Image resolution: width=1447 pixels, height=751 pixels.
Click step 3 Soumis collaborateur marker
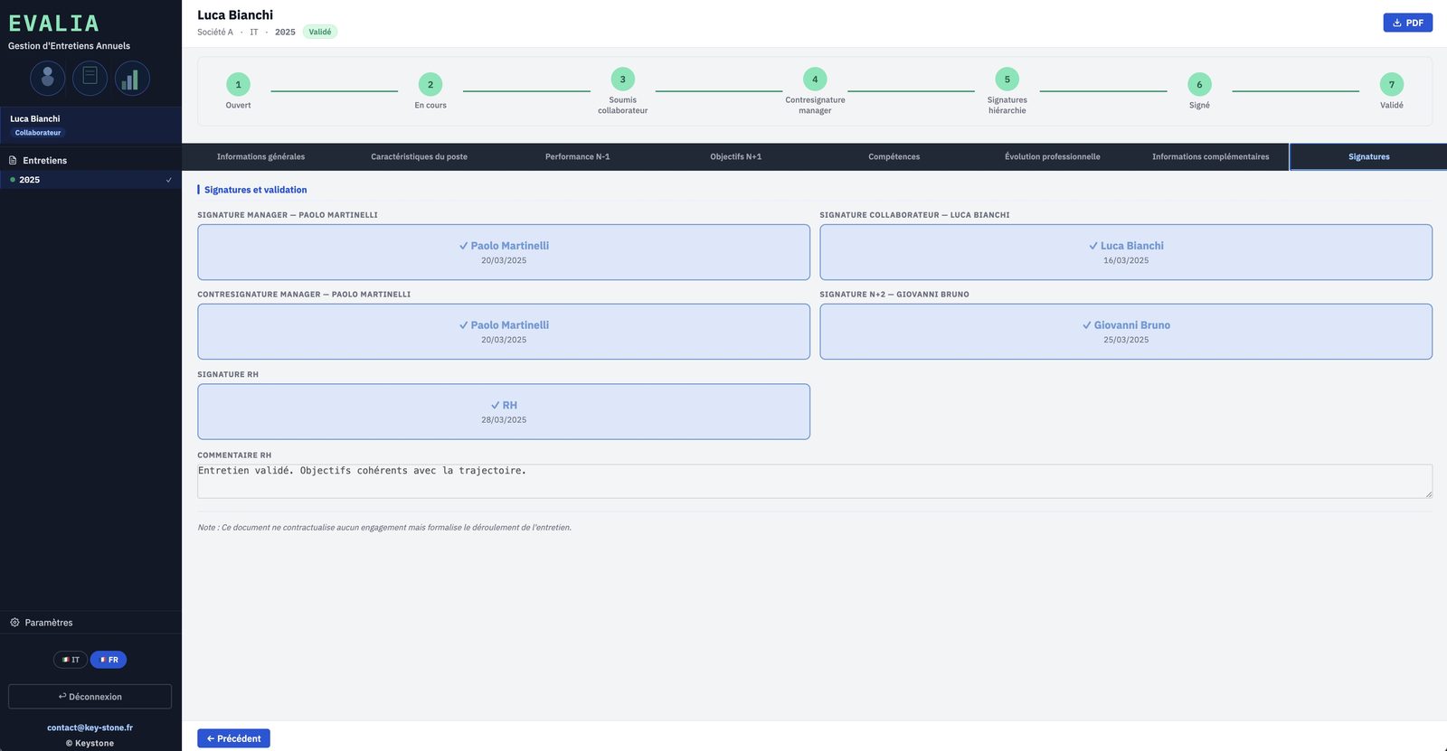click(622, 80)
